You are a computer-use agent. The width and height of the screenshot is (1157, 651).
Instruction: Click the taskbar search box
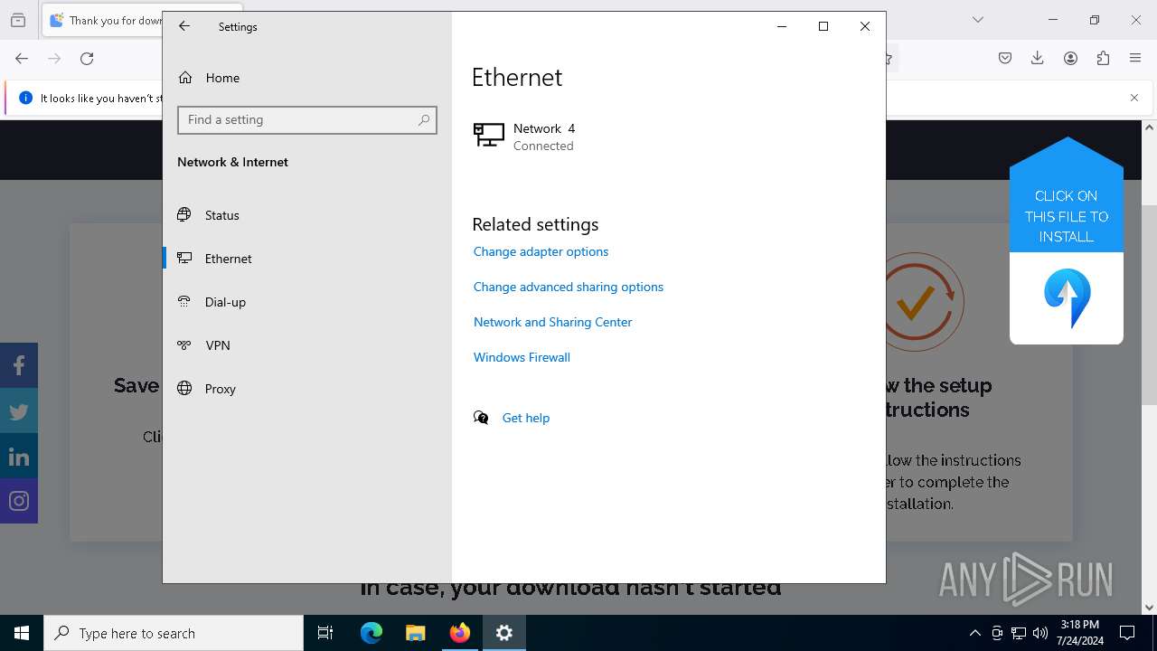[x=174, y=633]
